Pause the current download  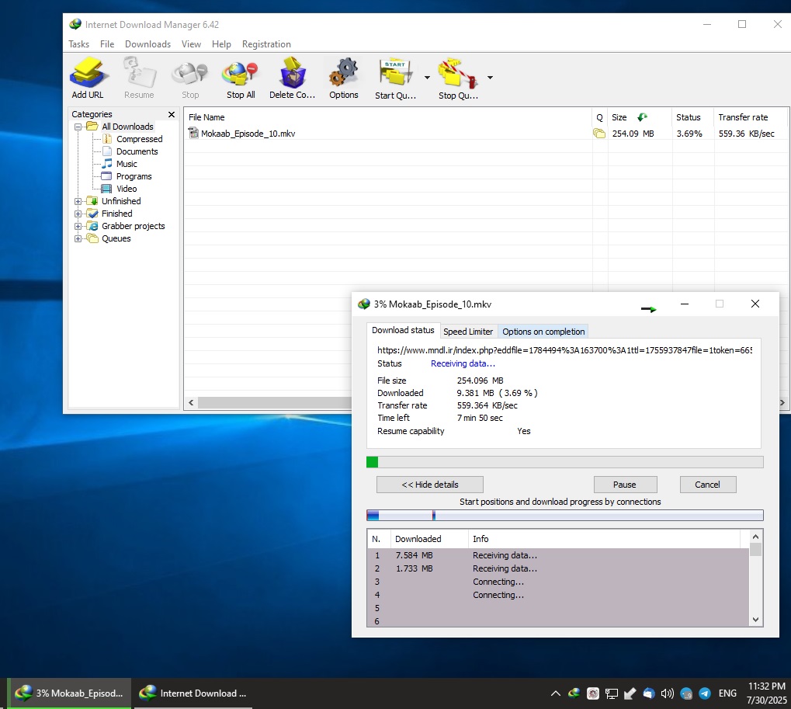coord(624,485)
